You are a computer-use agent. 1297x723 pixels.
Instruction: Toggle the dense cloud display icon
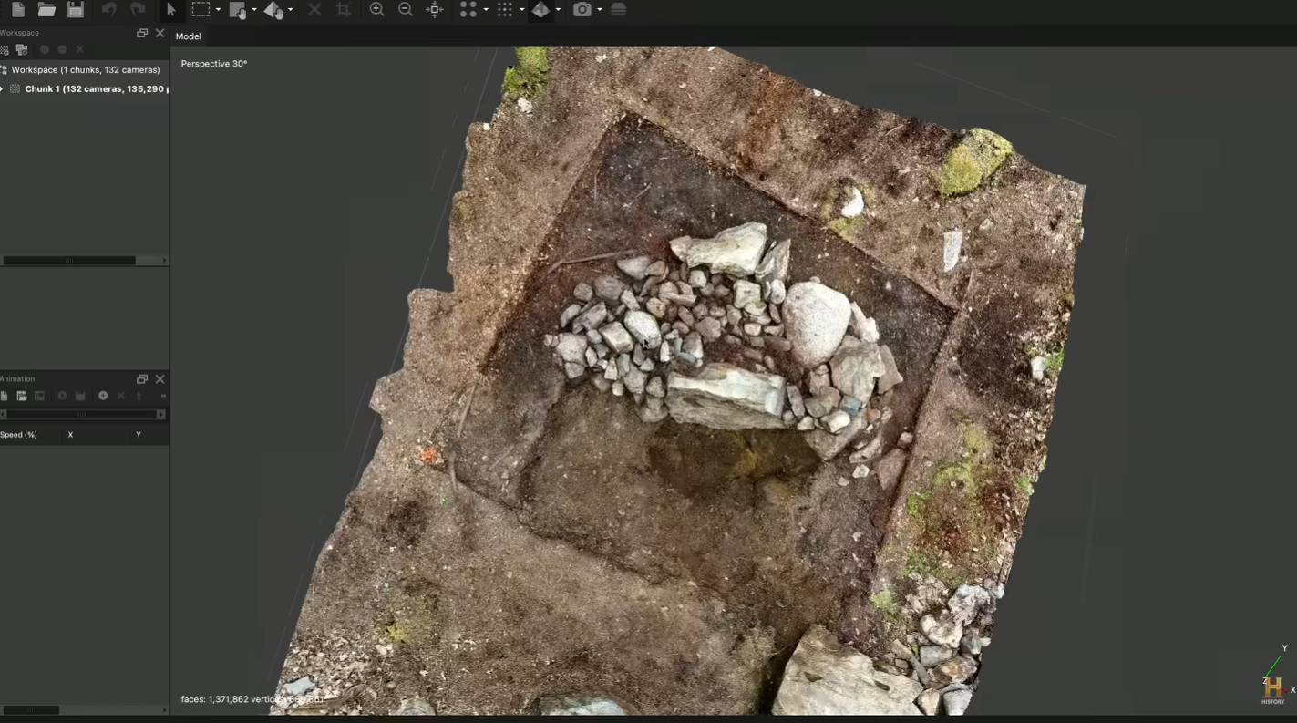click(504, 10)
